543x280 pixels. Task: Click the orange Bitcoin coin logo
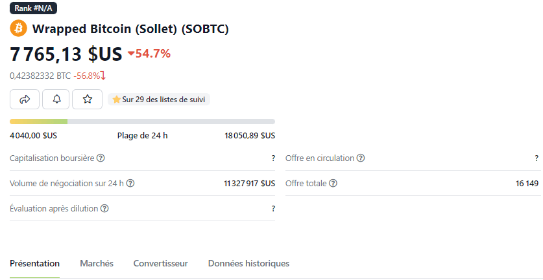[18, 28]
